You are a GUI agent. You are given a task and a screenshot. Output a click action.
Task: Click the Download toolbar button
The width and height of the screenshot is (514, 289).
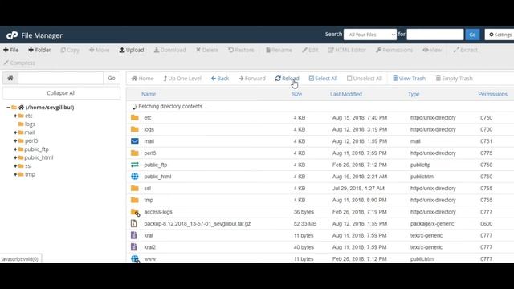(169, 50)
